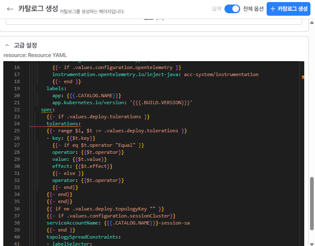
Task: Click the 'tolerations:' key on line 24
Action: pos(64,124)
